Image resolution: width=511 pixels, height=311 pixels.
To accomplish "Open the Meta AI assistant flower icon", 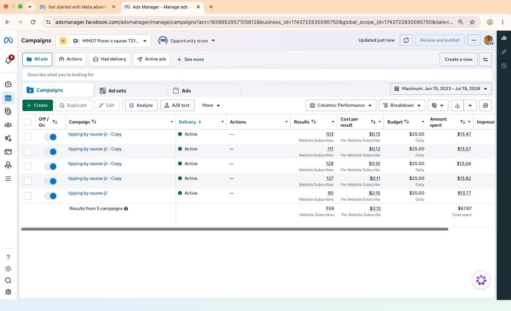I will (x=481, y=280).
